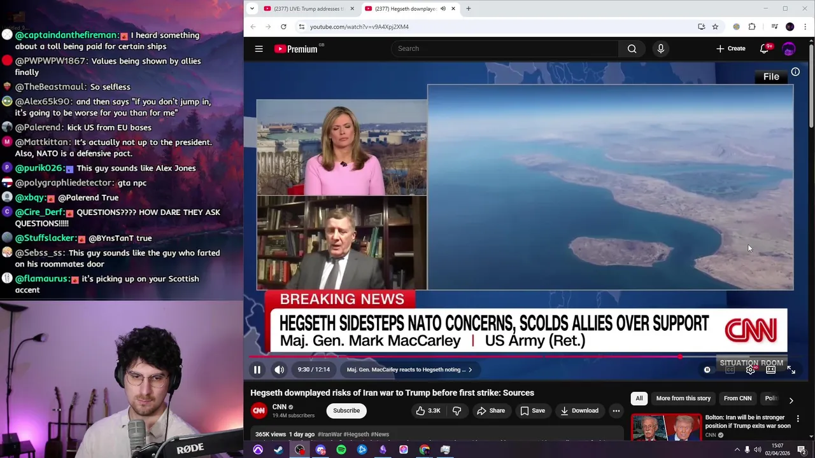
Task: Bookmark this page with star icon
Action: [715, 27]
